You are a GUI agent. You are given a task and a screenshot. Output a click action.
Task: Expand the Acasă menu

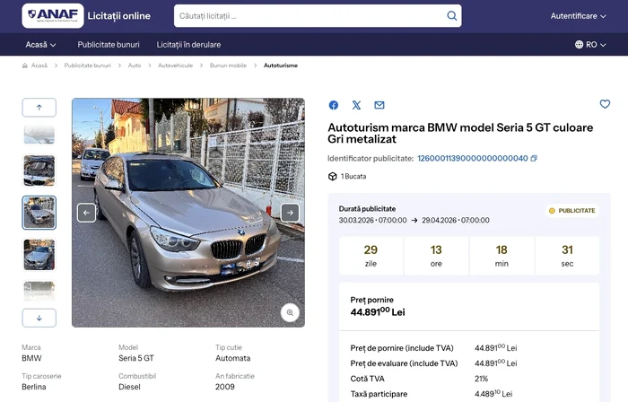tap(40, 44)
